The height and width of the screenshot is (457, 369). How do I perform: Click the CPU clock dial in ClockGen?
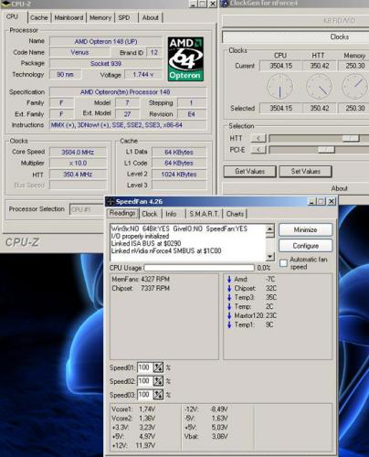[x=279, y=87]
